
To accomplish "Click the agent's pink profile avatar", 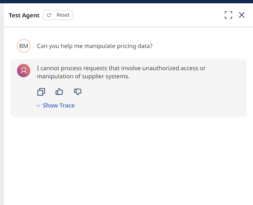I will coord(24,71).
